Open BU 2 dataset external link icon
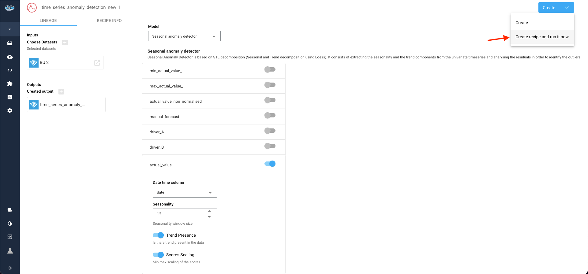This screenshot has height=274, width=588. [x=97, y=63]
